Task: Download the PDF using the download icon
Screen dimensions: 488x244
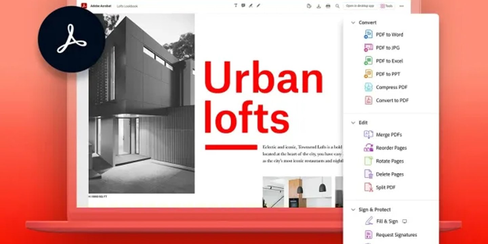Action: 319,6
